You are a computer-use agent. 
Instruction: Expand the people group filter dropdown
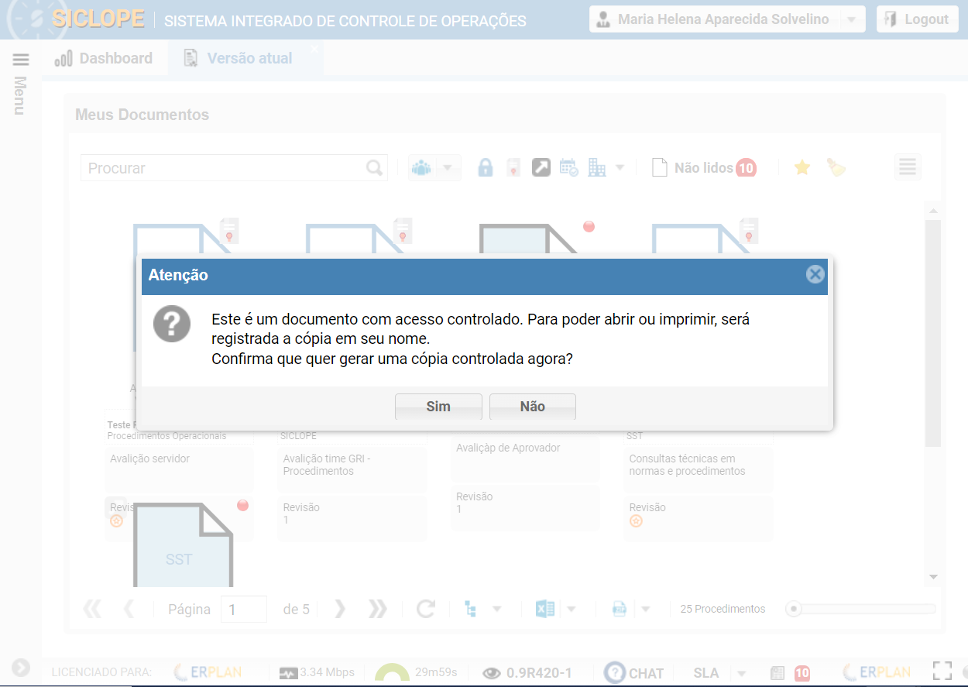[x=448, y=168]
